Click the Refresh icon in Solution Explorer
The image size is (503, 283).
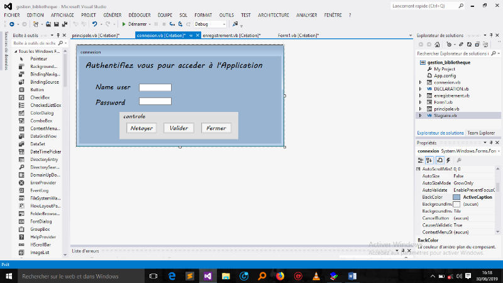click(469, 45)
